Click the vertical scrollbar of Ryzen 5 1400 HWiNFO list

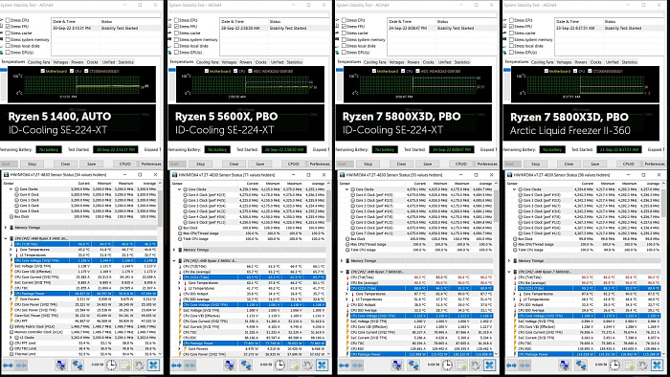coord(160,268)
